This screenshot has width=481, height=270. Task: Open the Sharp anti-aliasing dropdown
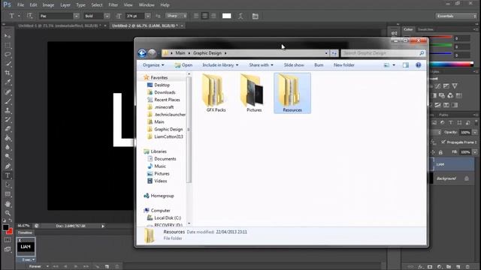(x=176, y=16)
